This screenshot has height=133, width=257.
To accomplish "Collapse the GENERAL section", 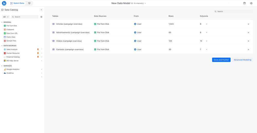I will pyautogui.click(x=2, y=22).
